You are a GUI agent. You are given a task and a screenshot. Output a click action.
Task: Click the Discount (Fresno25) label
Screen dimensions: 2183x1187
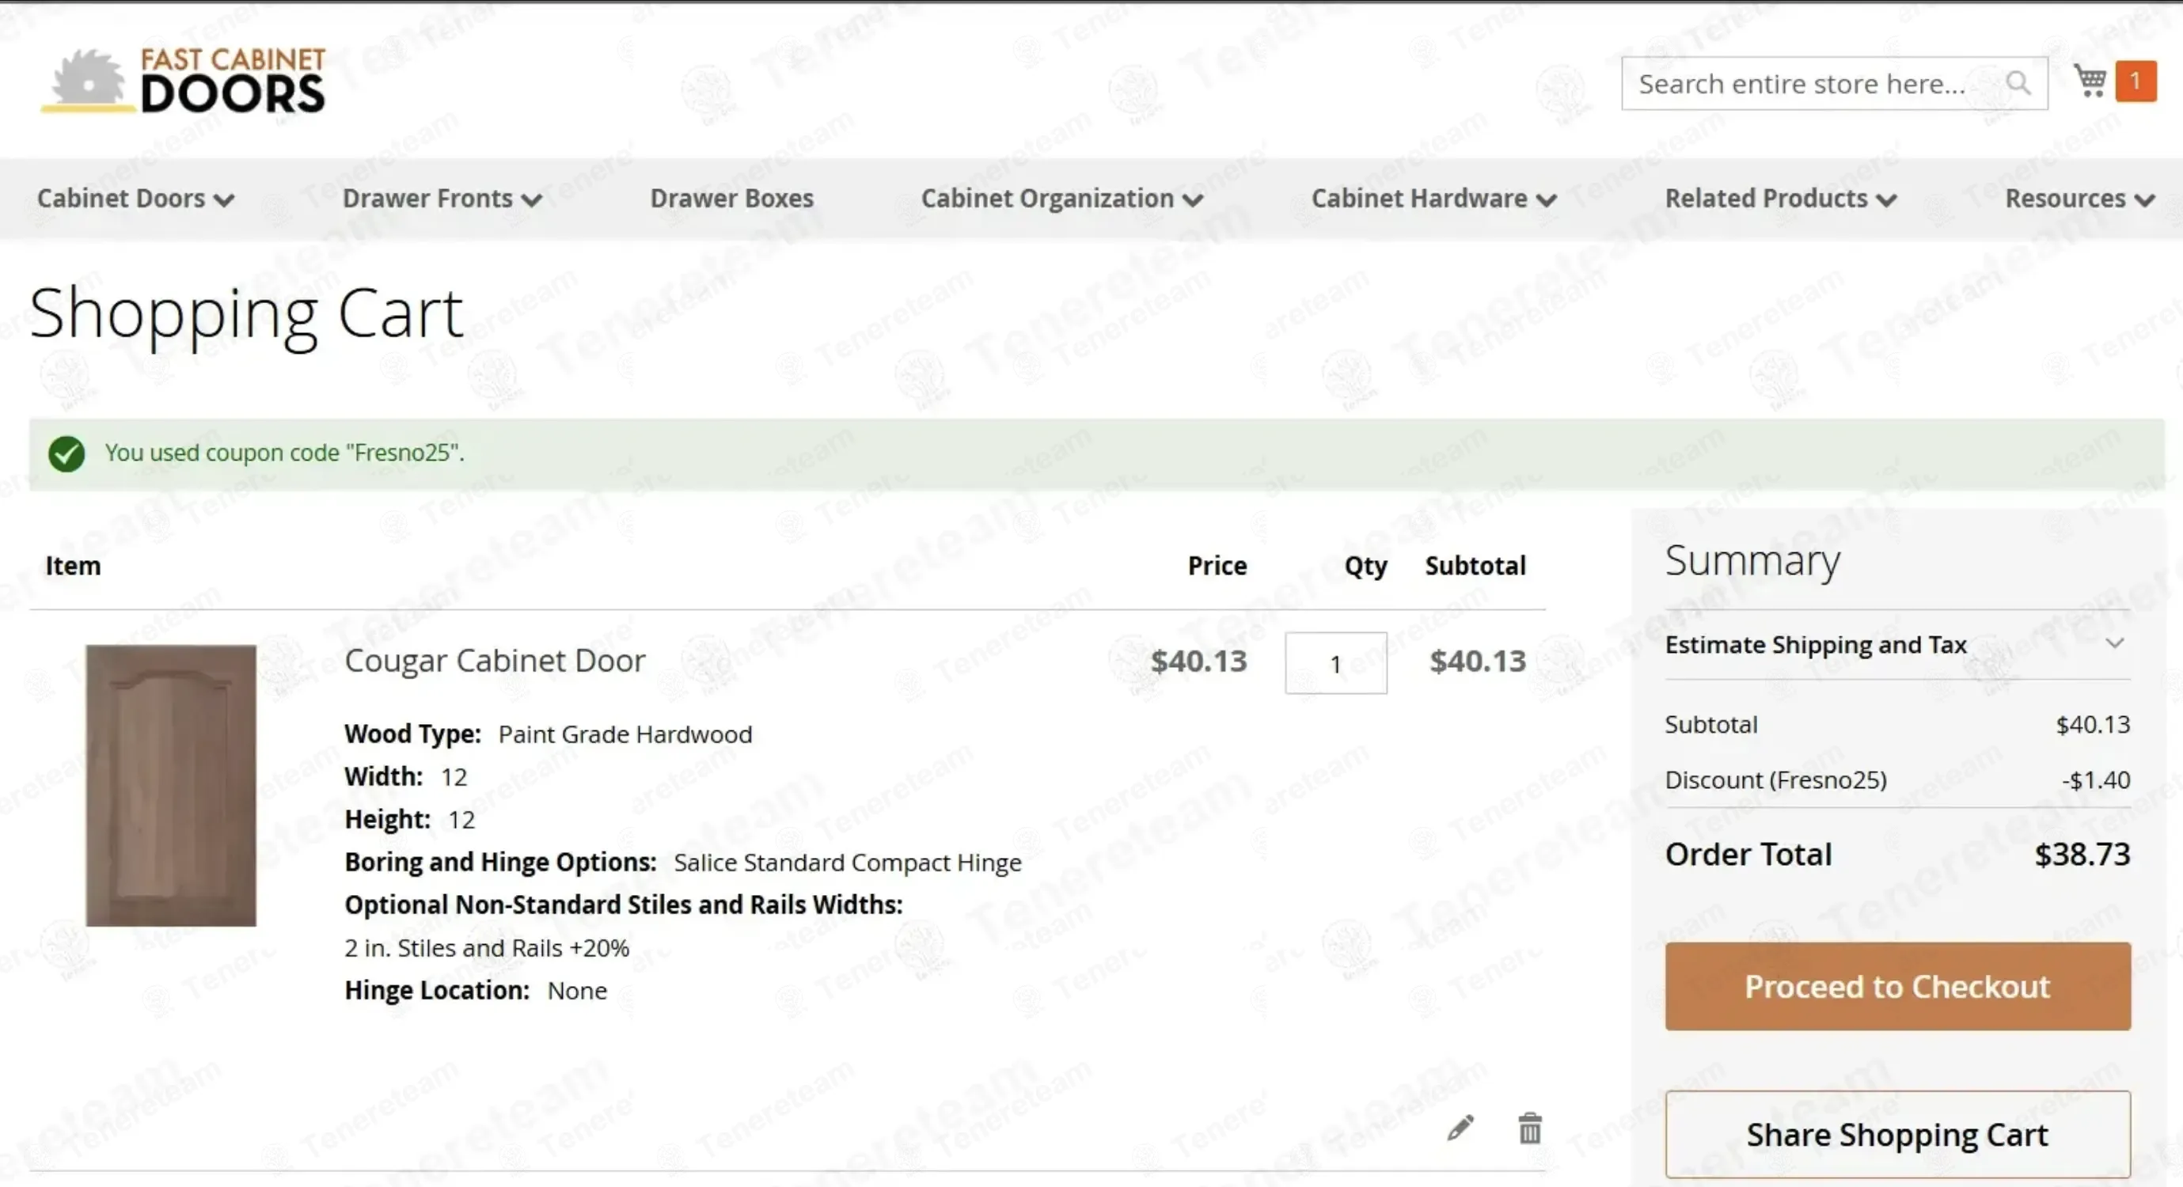click(1775, 779)
